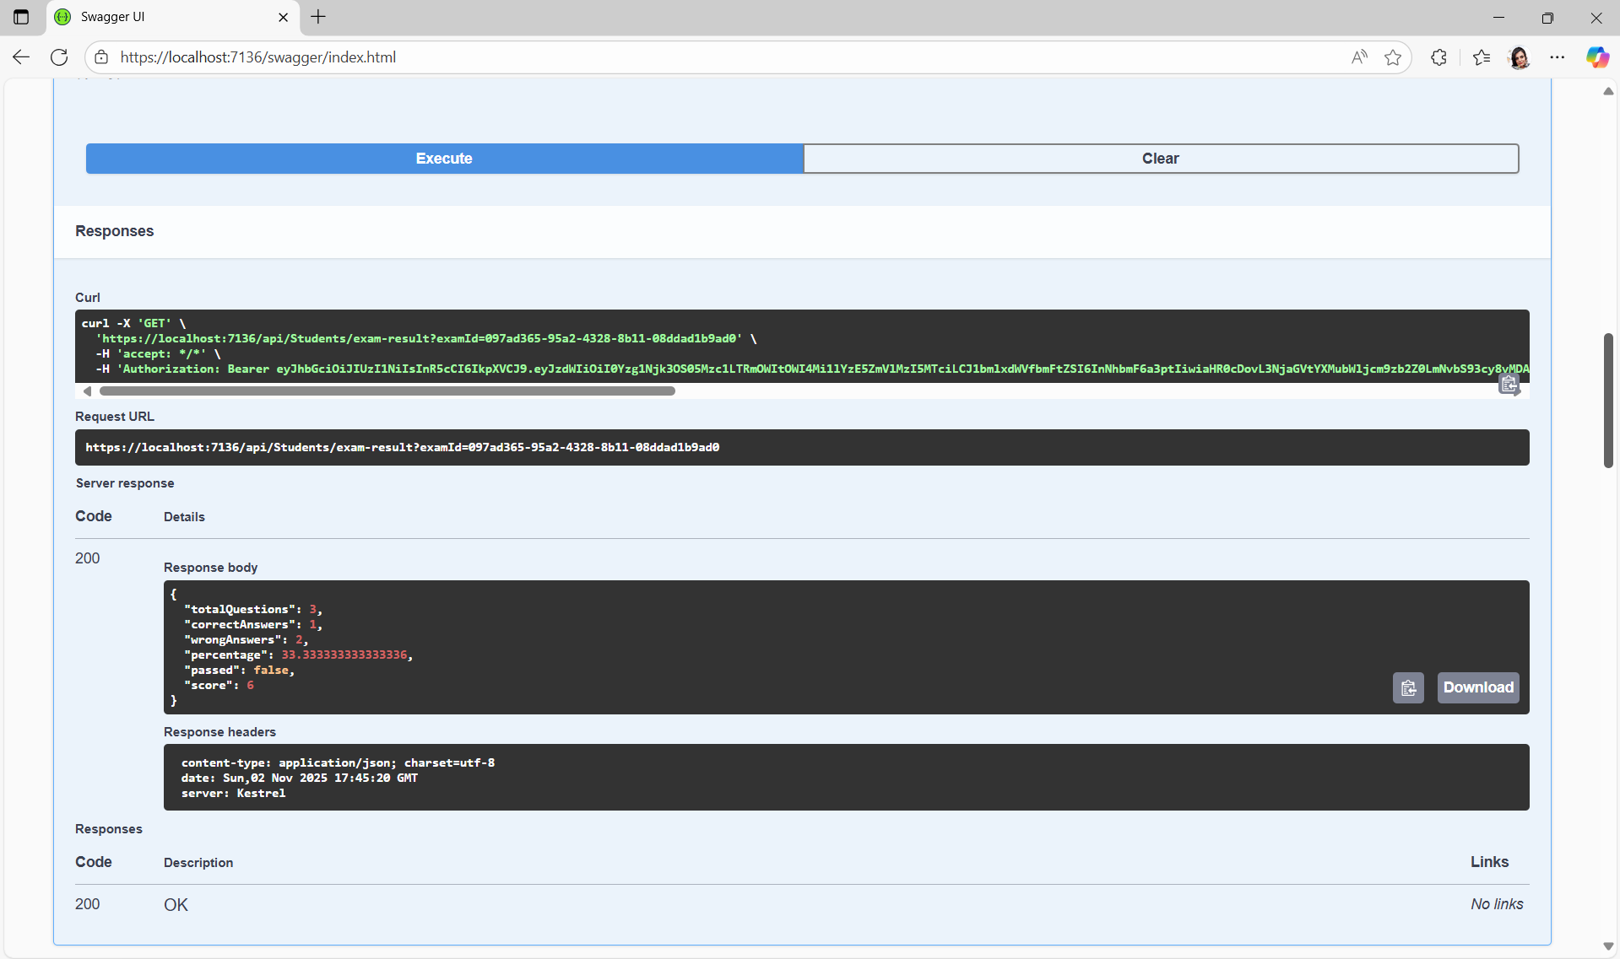Add this page to favorites
Screen dimensions: 1620x959
(1393, 57)
